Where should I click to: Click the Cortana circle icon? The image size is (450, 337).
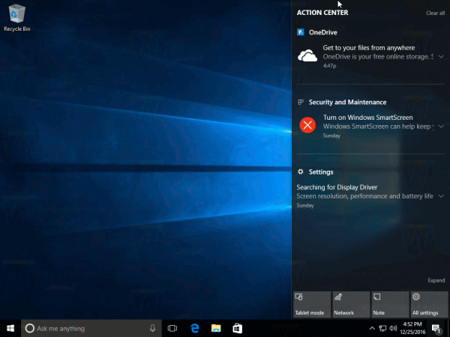coord(29,329)
